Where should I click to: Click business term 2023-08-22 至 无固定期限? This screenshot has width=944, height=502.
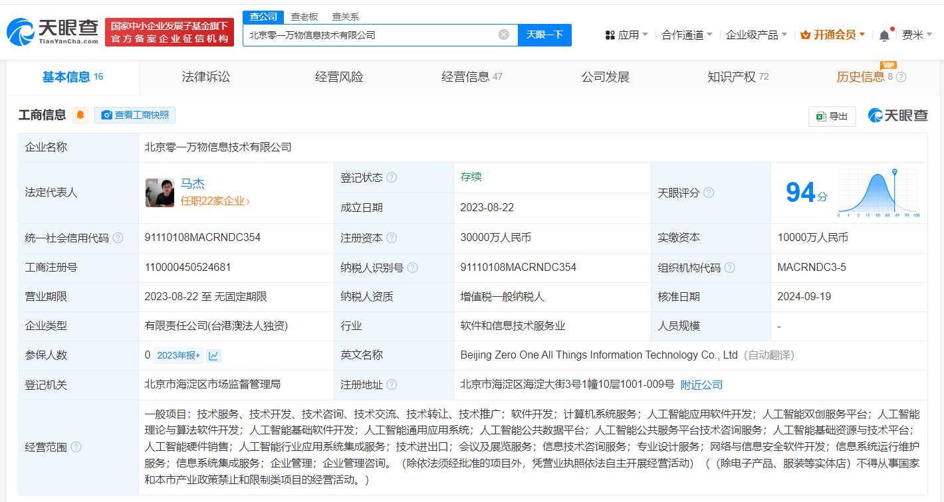coord(206,297)
